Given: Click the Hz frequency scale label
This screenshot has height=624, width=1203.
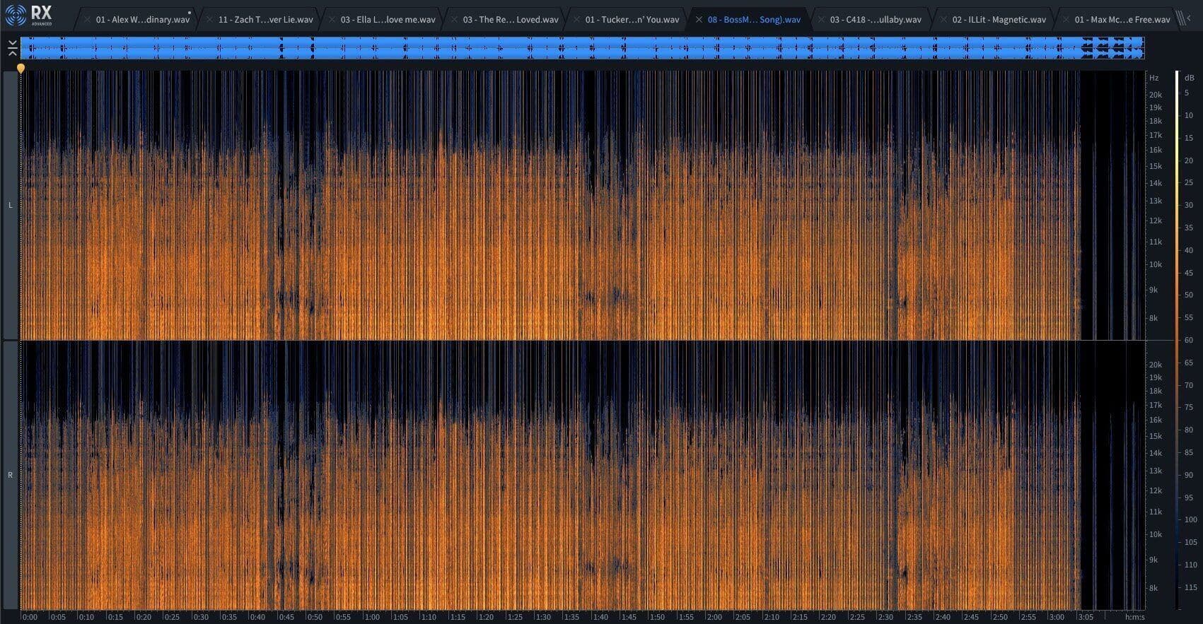Looking at the screenshot, I should coord(1154,78).
